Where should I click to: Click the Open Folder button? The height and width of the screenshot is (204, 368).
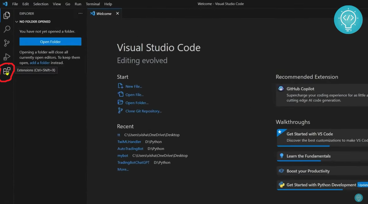[x=50, y=41]
